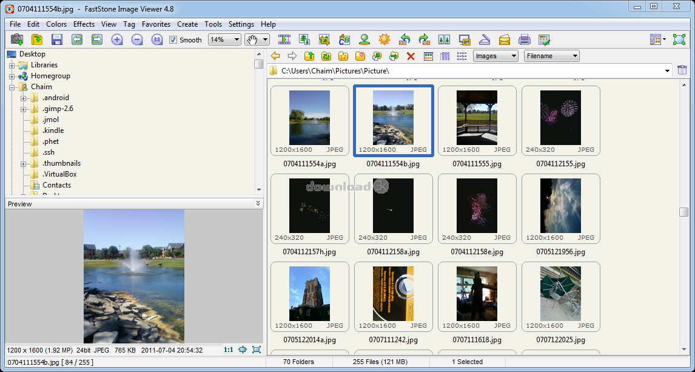Start the Slideshow with the film strip icon
Viewport: 695px width, 372px height.
284,39
